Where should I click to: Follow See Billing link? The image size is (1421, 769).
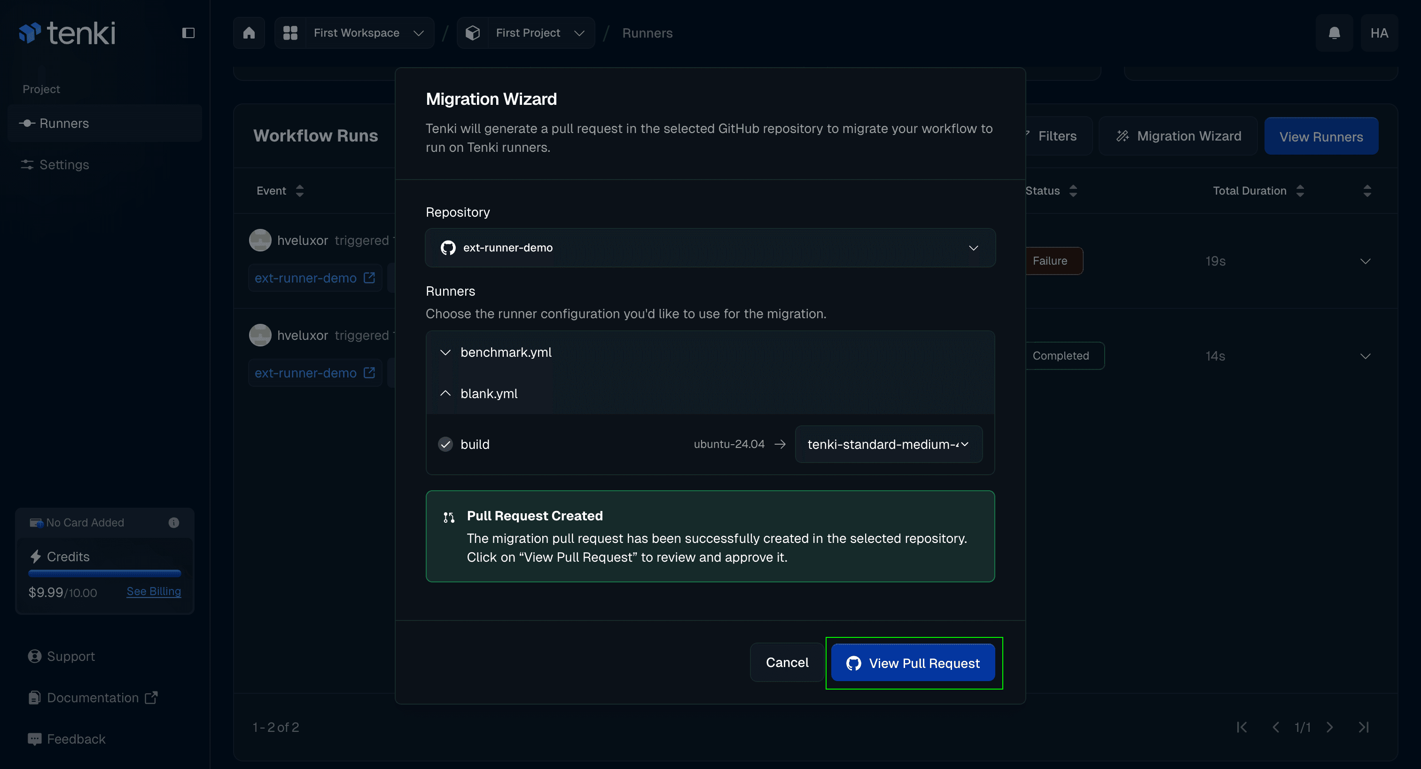(x=153, y=591)
